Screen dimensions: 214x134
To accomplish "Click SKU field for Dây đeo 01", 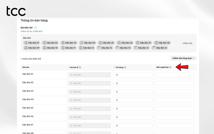I will (x=175, y=75).
